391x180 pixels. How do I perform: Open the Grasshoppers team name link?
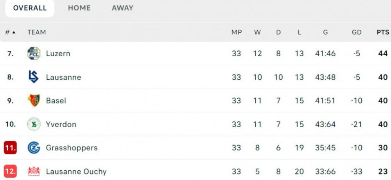(x=72, y=148)
